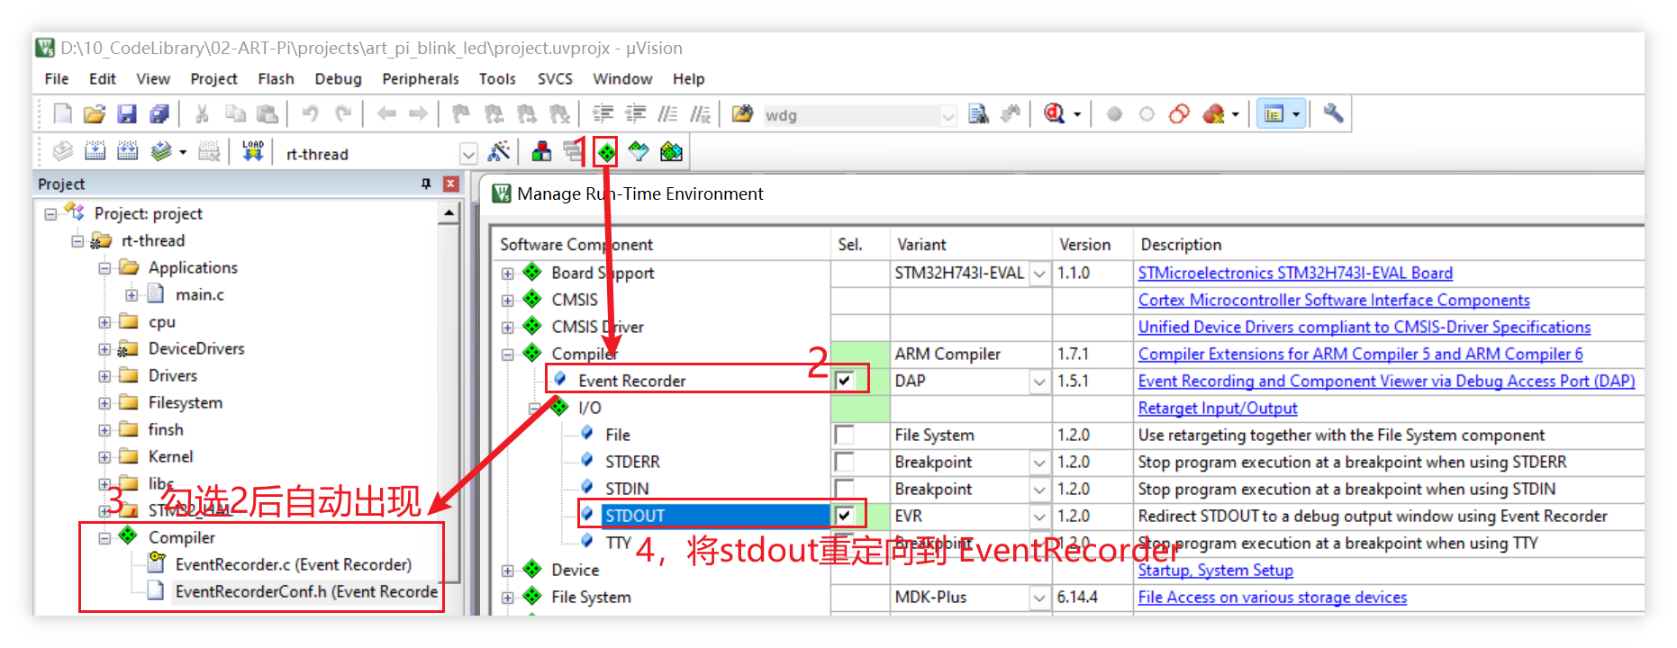Click Project panel scrollbar up arrow
This screenshot has height=648, width=1677.
coord(449,213)
